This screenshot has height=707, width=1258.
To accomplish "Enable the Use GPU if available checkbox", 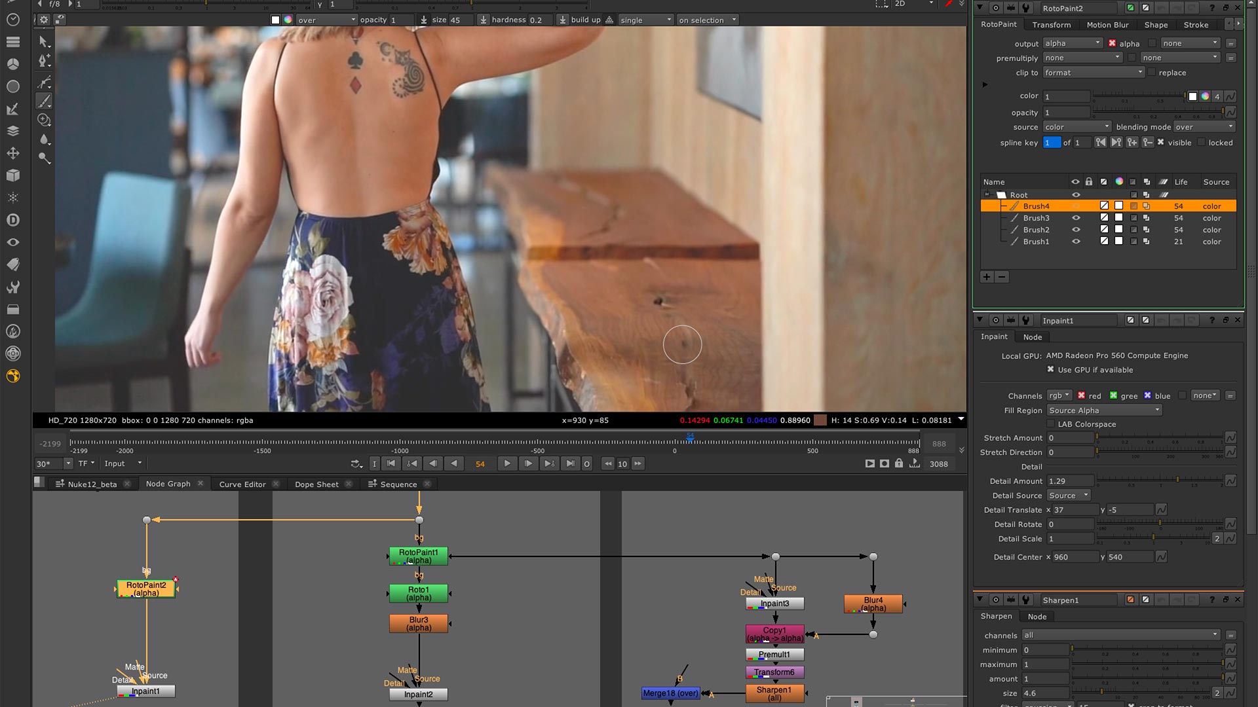I will tap(1052, 370).
